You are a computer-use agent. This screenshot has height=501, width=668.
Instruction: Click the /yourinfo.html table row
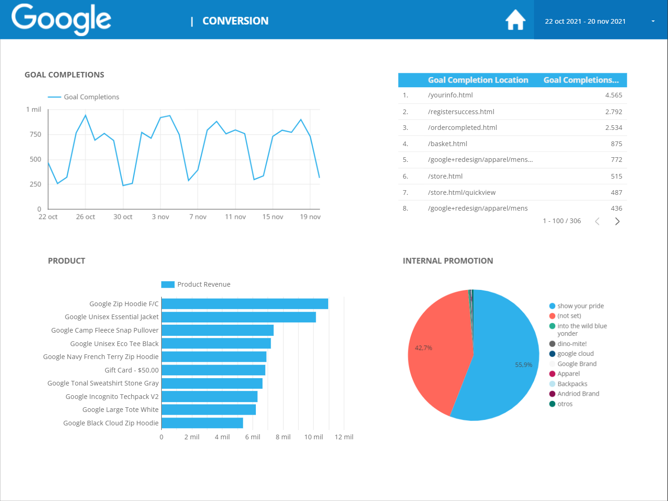coord(512,95)
